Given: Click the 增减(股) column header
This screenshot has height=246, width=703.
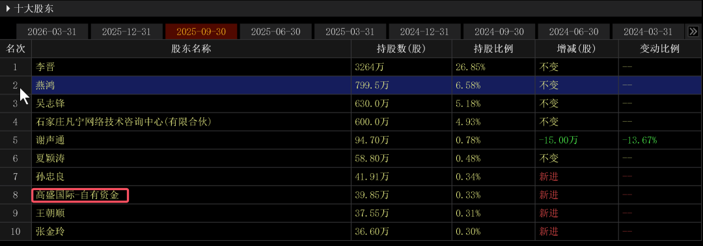Looking at the screenshot, I should 577,49.
